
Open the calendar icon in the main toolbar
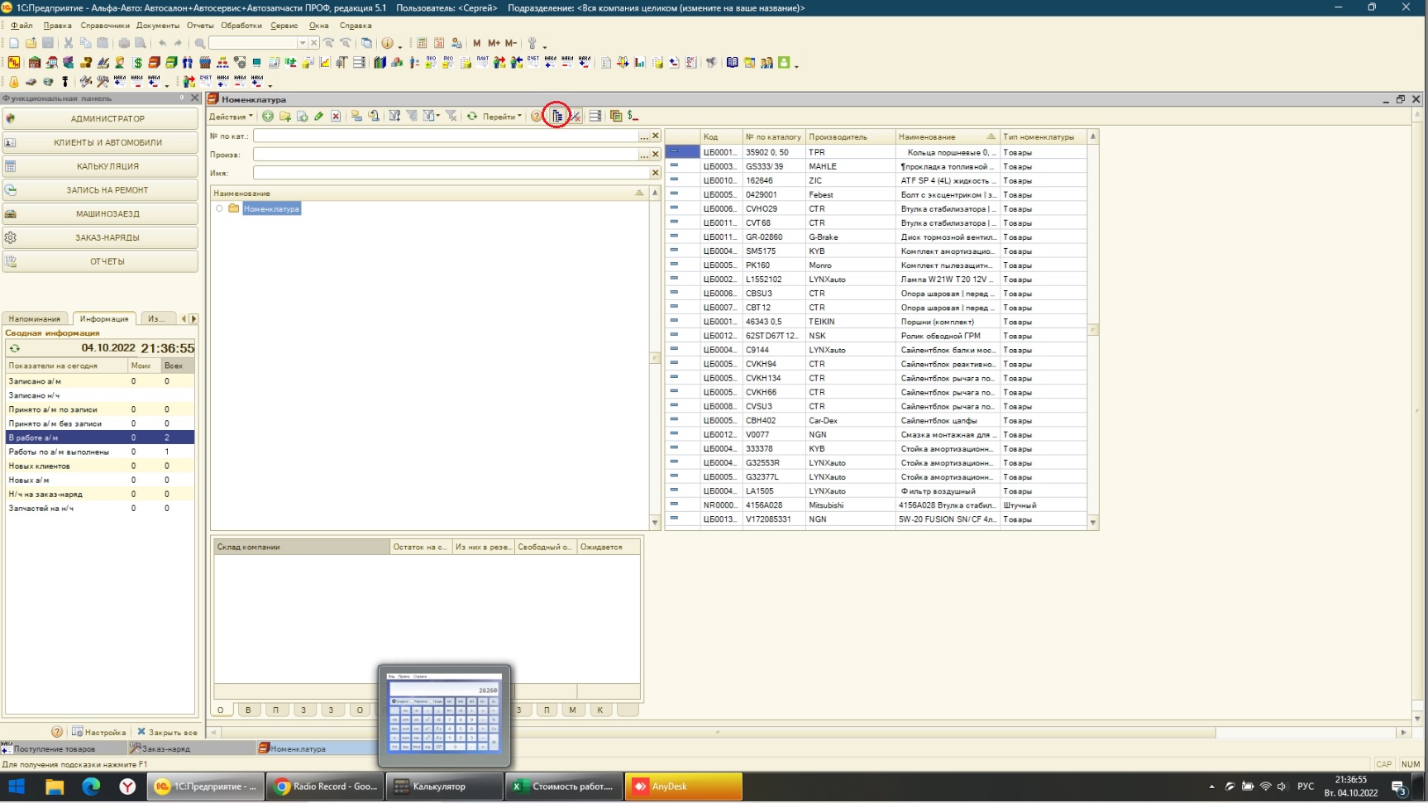tap(439, 43)
